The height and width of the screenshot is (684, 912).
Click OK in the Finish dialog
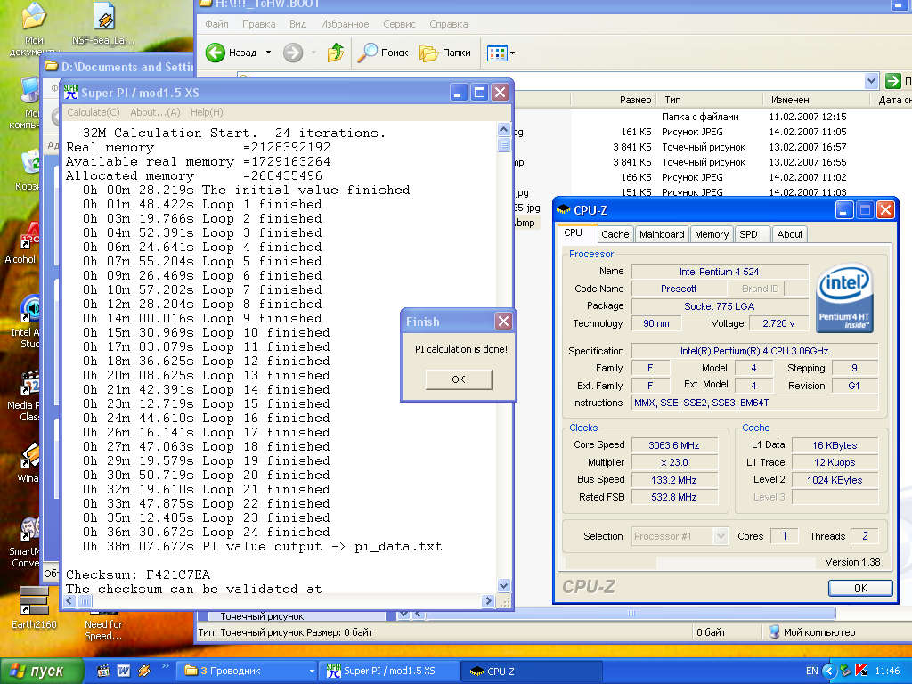pos(459,379)
